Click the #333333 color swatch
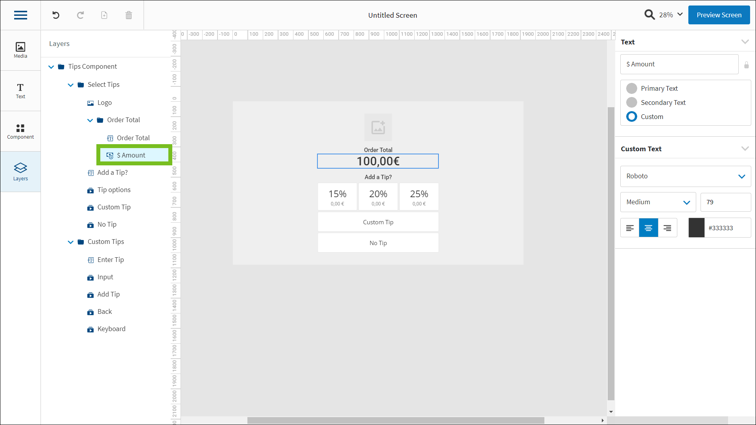Screen dimensions: 756x425 pyautogui.click(x=696, y=228)
